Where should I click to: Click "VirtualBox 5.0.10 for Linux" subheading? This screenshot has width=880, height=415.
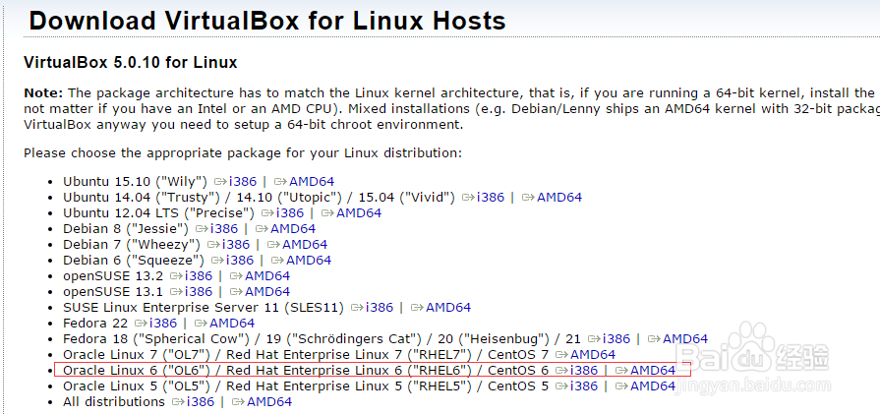(130, 62)
